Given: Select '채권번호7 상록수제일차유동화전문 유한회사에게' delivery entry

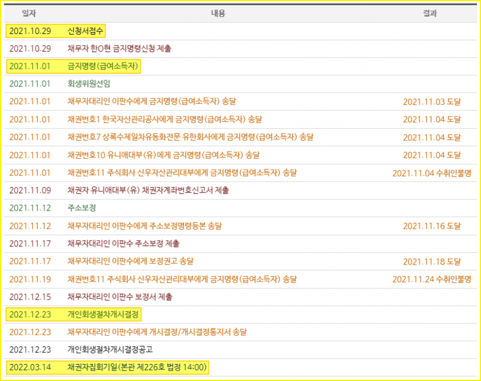Looking at the screenshot, I should coord(191,137).
